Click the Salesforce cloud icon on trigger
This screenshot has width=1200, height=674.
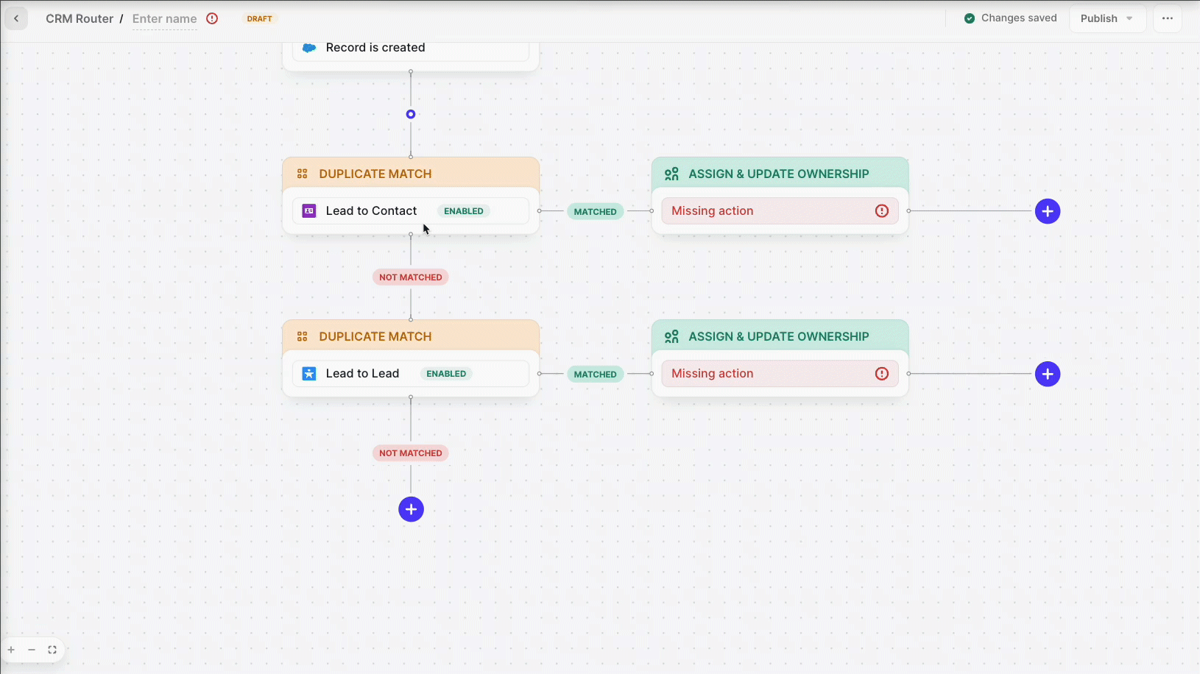click(309, 48)
